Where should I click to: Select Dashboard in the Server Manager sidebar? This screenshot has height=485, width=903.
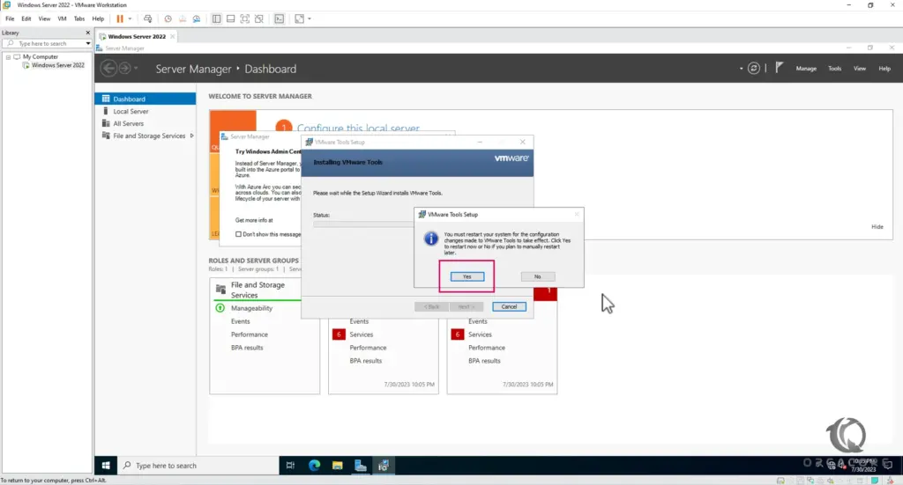click(146, 99)
